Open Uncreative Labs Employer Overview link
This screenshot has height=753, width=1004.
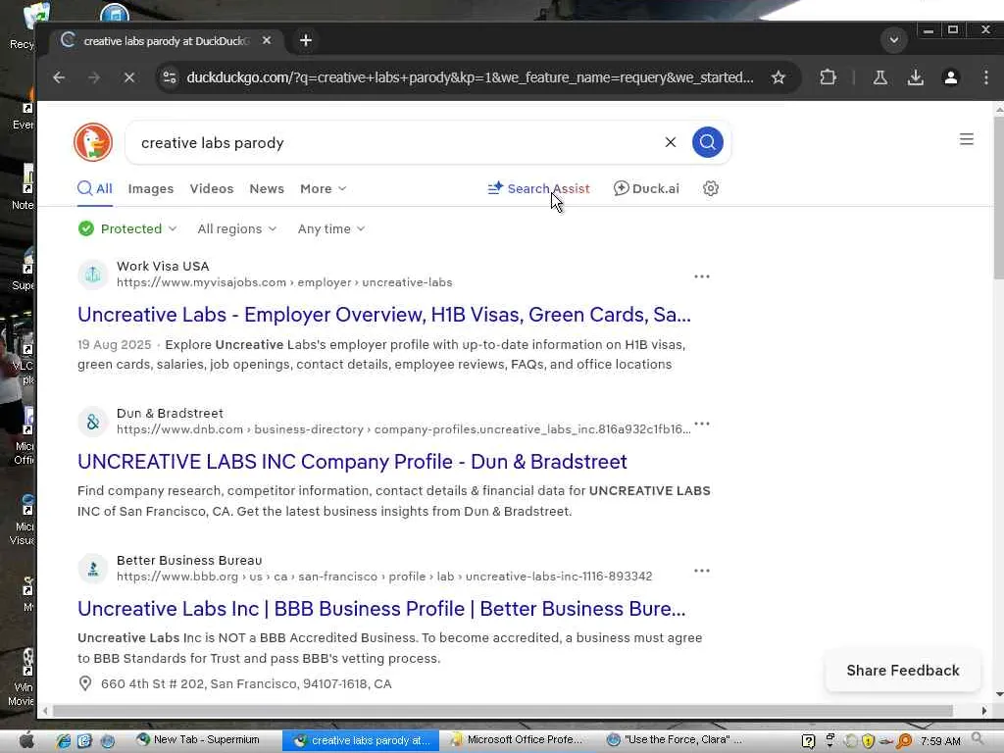tap(384, 315)
